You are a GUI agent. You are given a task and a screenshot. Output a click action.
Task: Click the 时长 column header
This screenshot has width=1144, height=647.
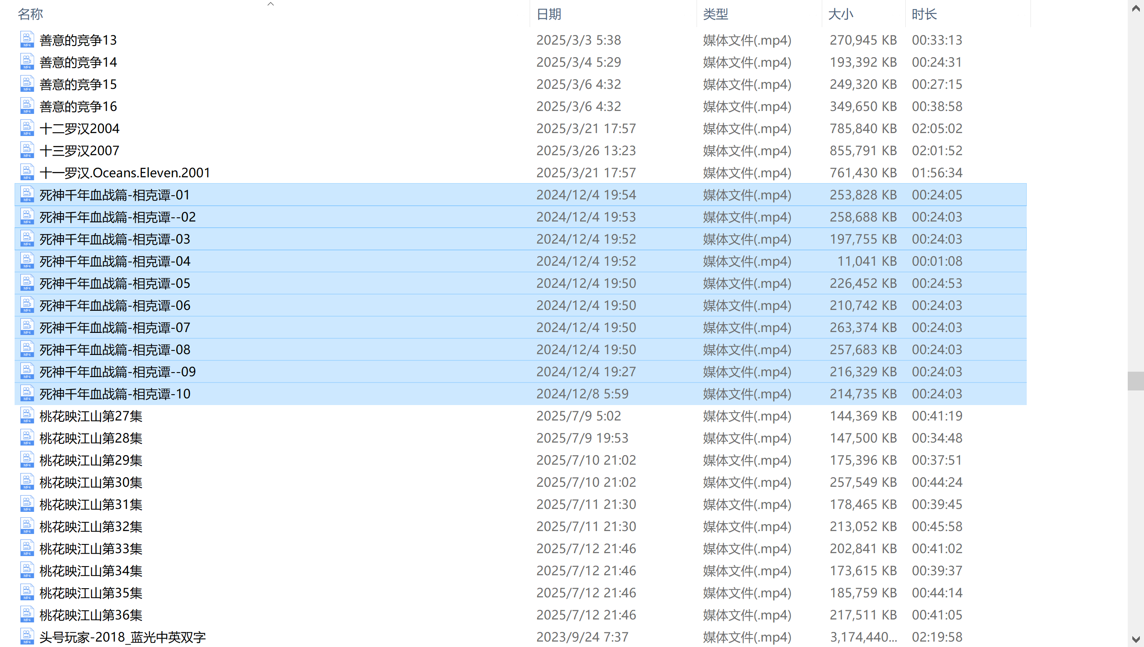point(924,14)
